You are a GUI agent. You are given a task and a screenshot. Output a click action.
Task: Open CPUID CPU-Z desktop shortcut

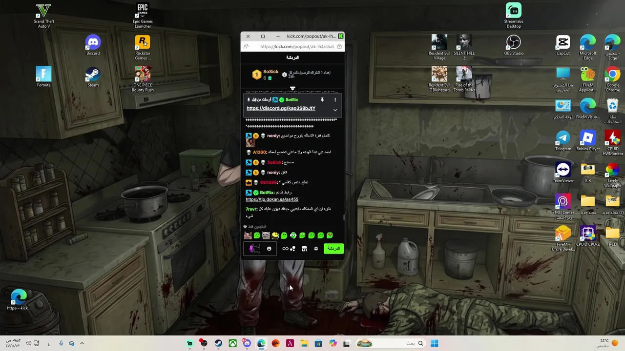click(x=588, y=236)
